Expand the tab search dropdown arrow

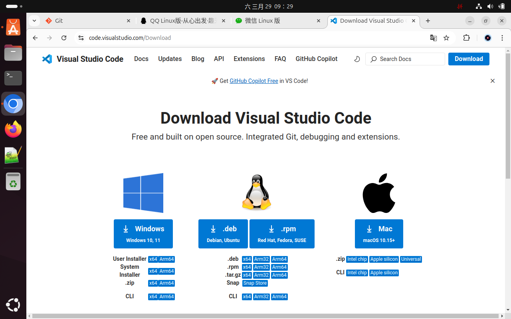pos(34,21)
